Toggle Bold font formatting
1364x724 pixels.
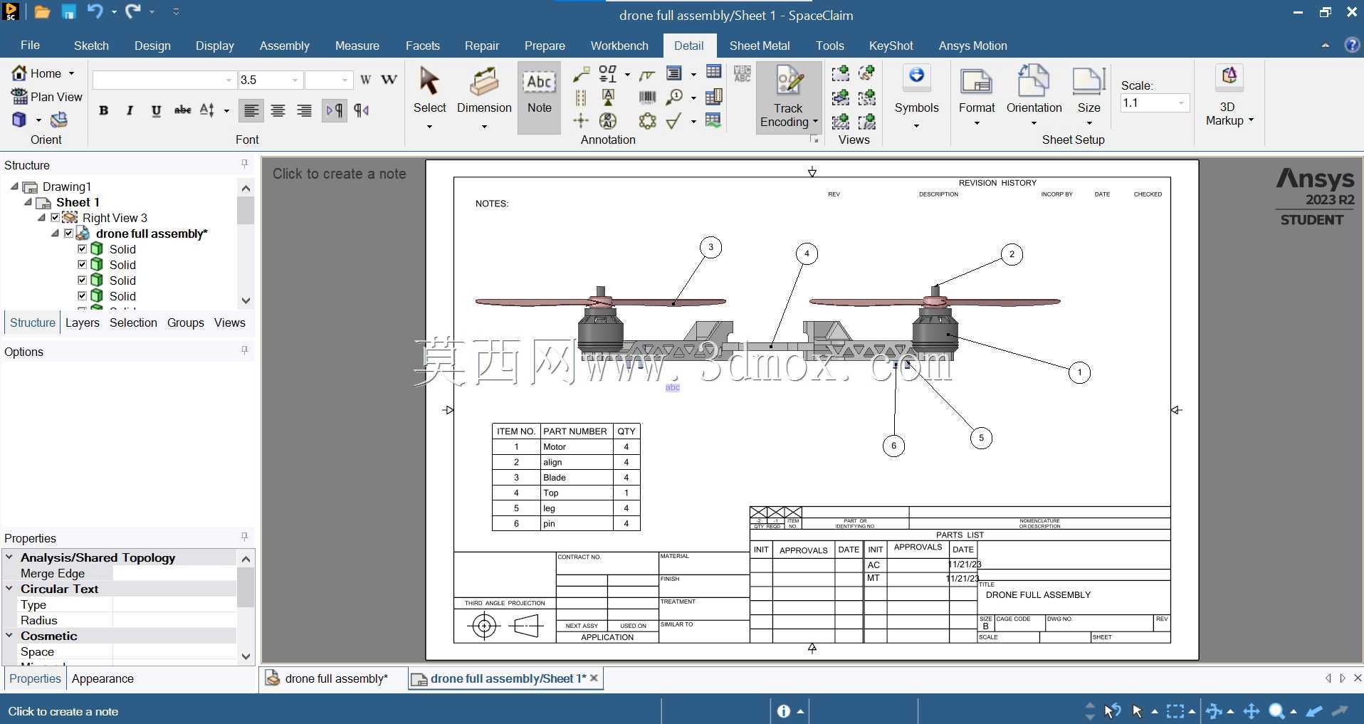point(104,110)
